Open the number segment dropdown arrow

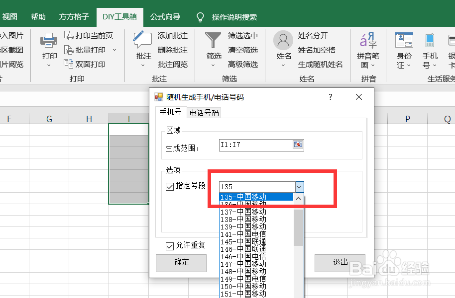pyautogui.click(x=299, y=187)
